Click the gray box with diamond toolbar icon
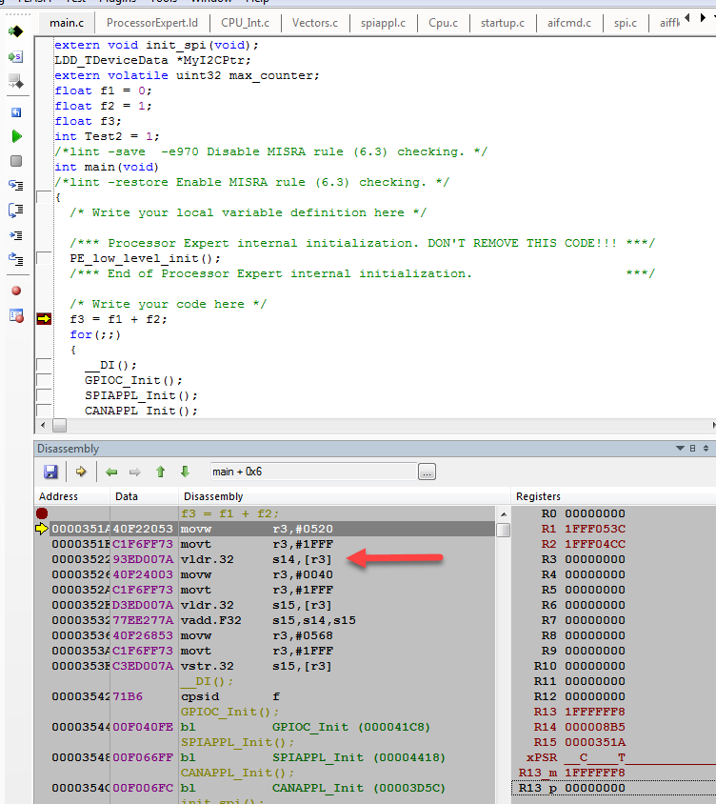716x804 pixels. pos(16,81)
